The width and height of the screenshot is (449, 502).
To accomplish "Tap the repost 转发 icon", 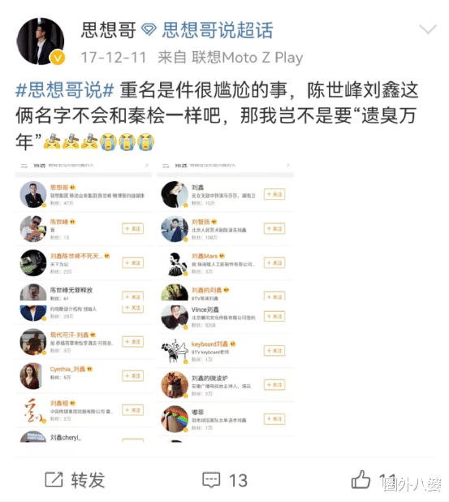I will click(54, 479).
